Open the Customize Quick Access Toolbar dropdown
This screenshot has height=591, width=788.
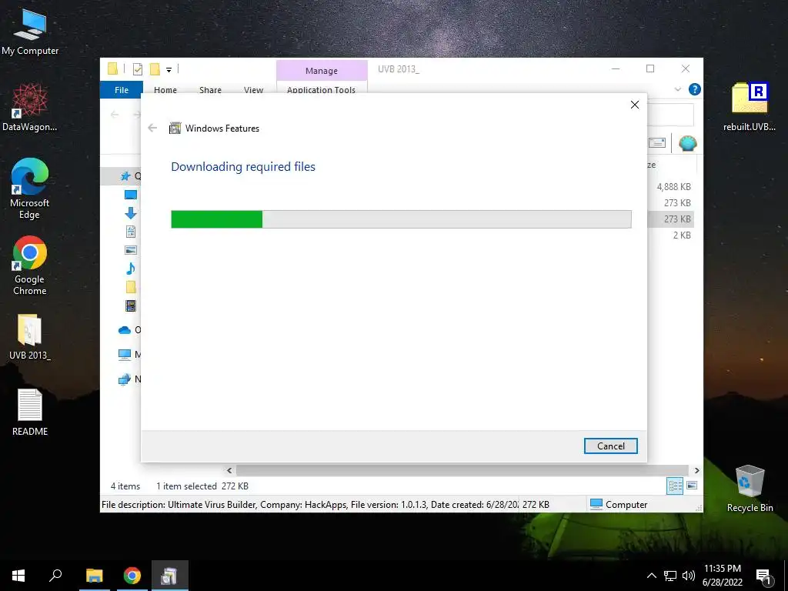pyautogui.click(x=169, y=70)
